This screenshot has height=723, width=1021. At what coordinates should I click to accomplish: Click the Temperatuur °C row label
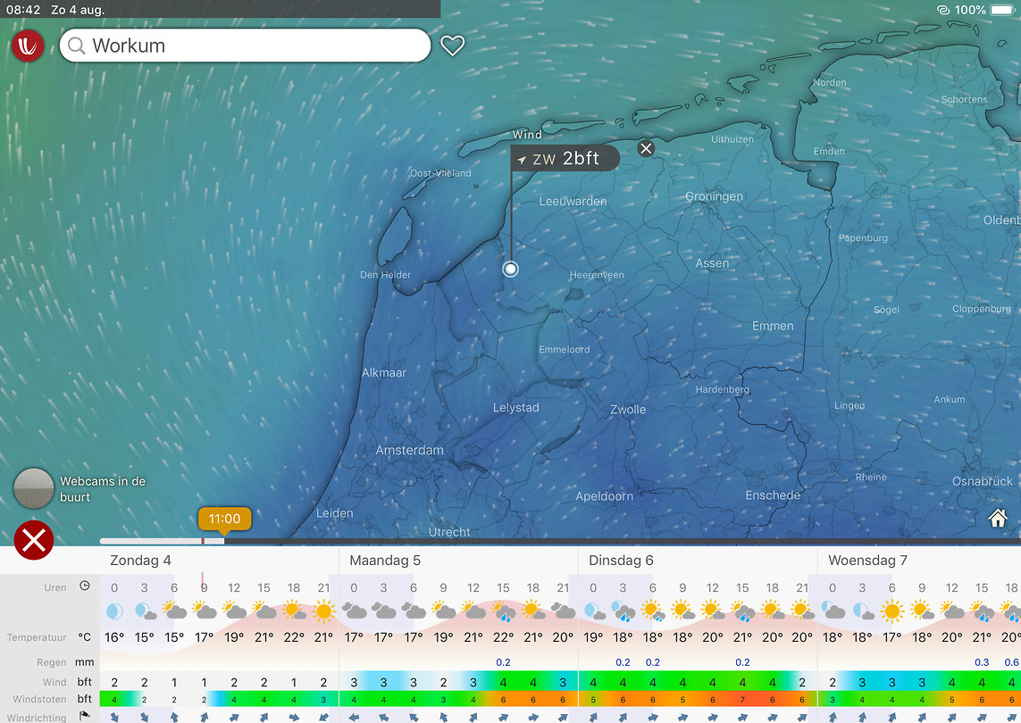(49, 637)
